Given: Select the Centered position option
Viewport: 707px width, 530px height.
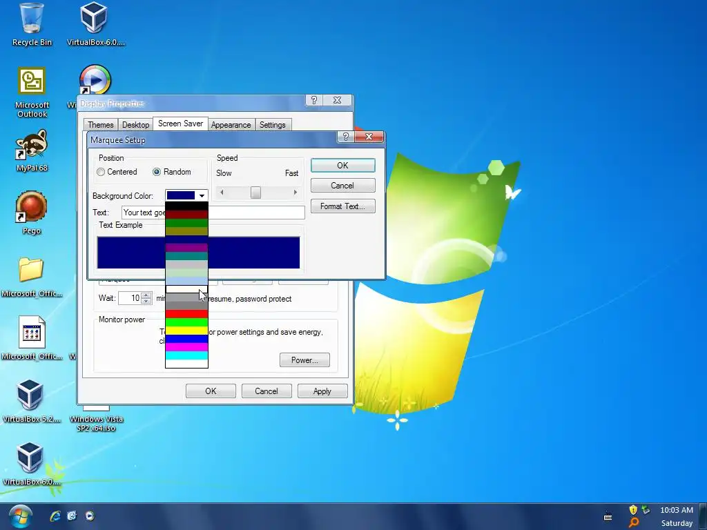Looking at the screenshot, I should [117, 172].
